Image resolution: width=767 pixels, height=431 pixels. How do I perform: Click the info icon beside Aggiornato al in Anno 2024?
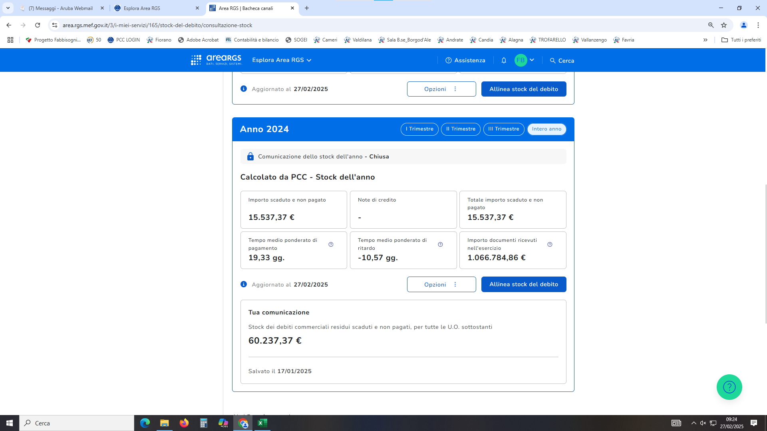pyautogui.click(x=244, y=284)
